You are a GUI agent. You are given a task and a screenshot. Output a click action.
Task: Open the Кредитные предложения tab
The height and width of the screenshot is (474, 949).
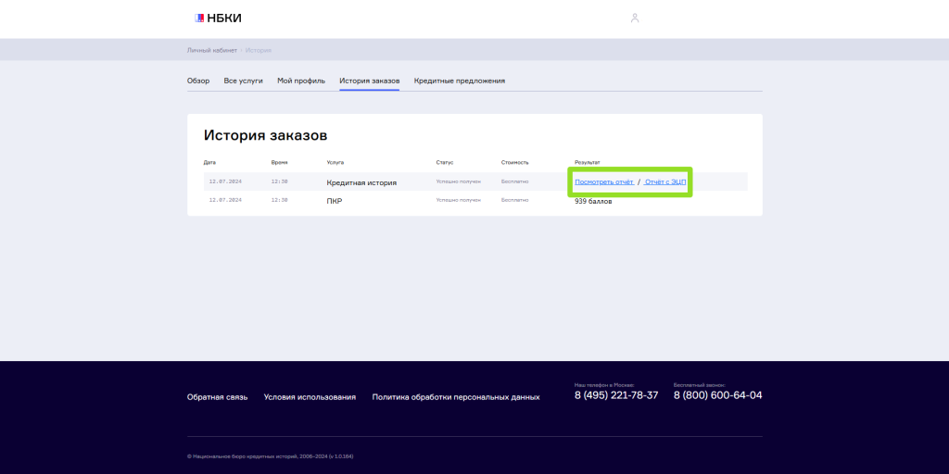[x=460, y=81]
